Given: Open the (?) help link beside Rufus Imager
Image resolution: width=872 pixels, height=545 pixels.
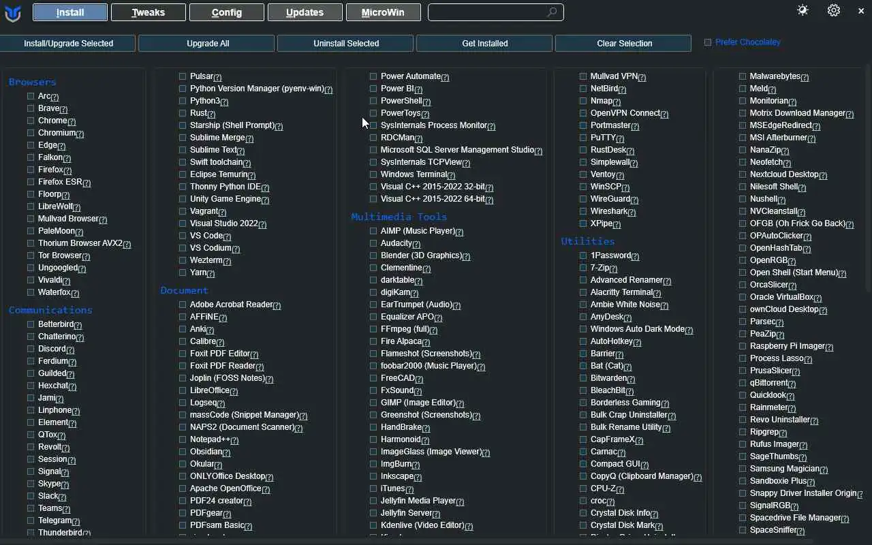Looking at the screenshot, I should point(804,445).
